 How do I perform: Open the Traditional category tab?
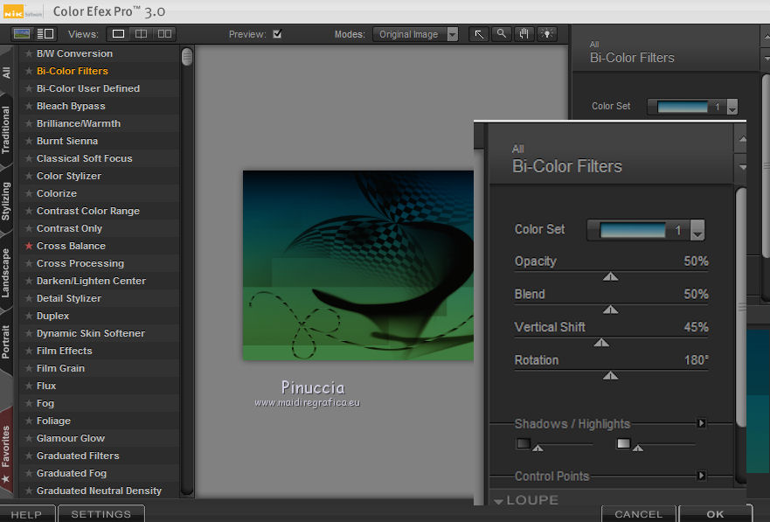(7, 130)
